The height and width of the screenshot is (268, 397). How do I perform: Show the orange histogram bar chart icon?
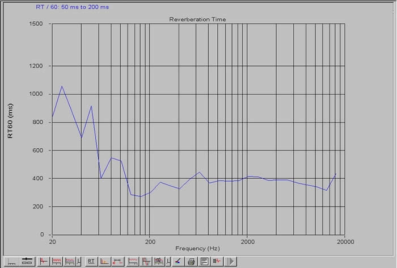104,261
